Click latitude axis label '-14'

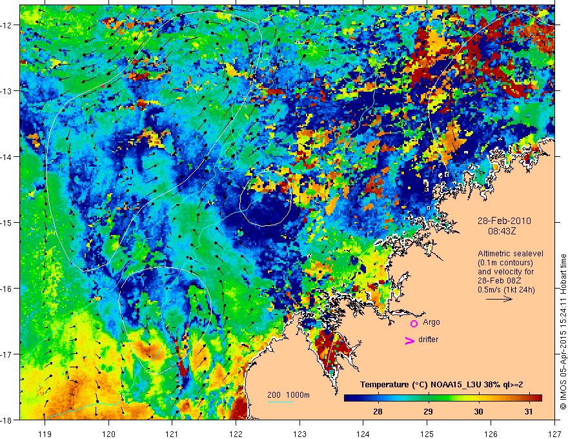point(6,157)
